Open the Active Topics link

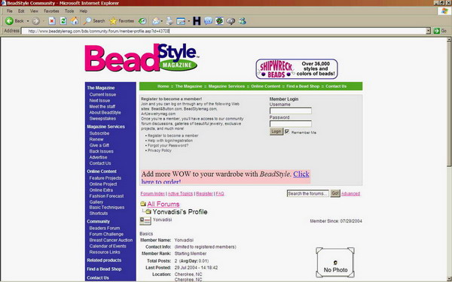180,194
